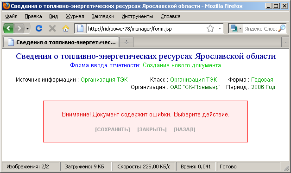
Task: Click the Firefox logo in title bar
Action: pyautogui.click(x=6, y=6)
